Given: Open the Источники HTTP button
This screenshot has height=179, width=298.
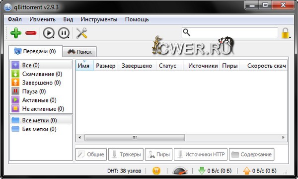Looking at the screenshot, I should tap(201, 154).
